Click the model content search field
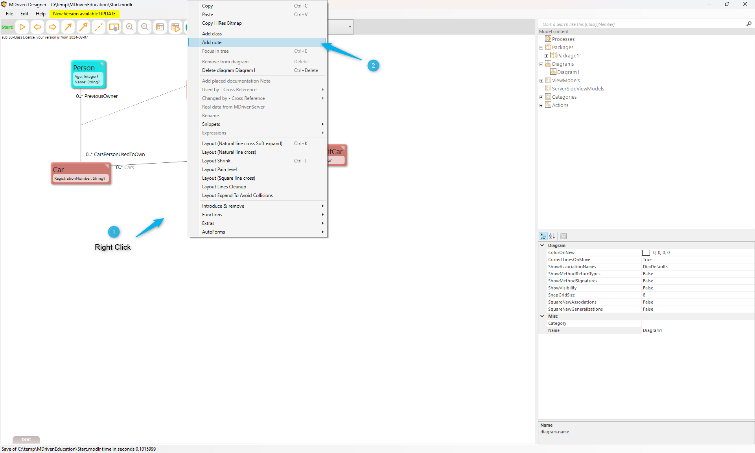The height and width of the screenshot is (453, 755). coord(641,24)
